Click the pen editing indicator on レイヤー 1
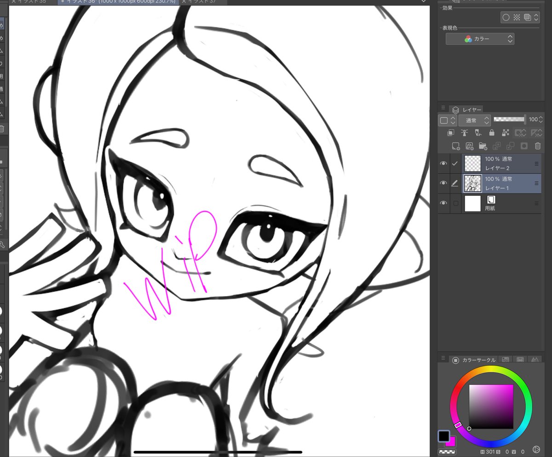552x457 pixels. tap(455, 183)
